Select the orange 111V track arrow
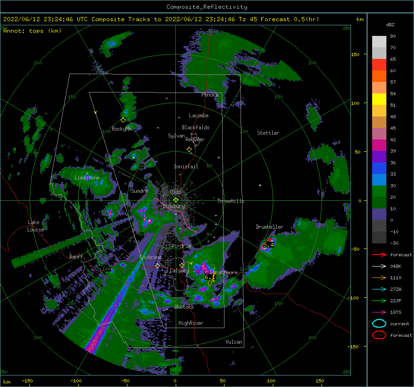This screenshot has width=414, height=387. coord(379,277)
